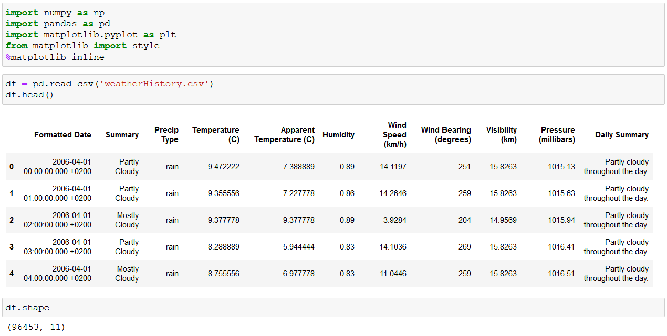Click the Summary column header

point(122,135)
